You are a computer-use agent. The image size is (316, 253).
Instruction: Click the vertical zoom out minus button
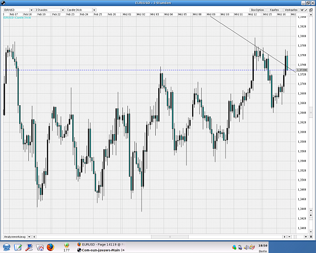tap(311, 232)
